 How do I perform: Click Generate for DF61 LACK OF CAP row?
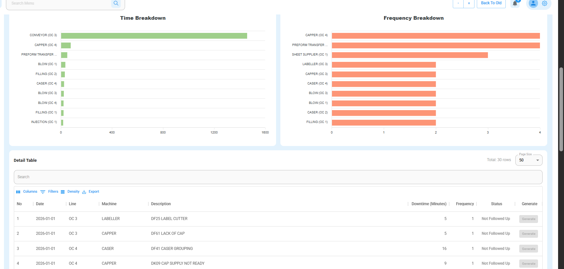tap(528, 234)
